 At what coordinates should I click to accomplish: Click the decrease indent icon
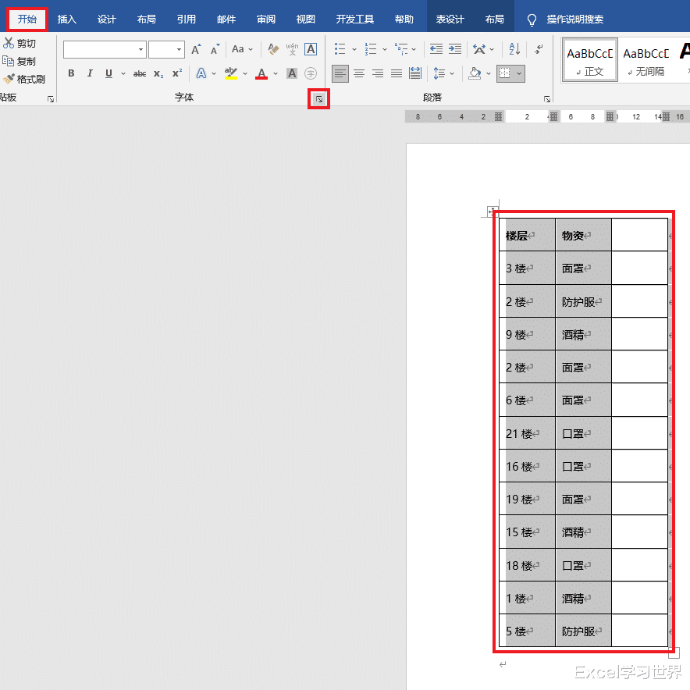[436, 49]
